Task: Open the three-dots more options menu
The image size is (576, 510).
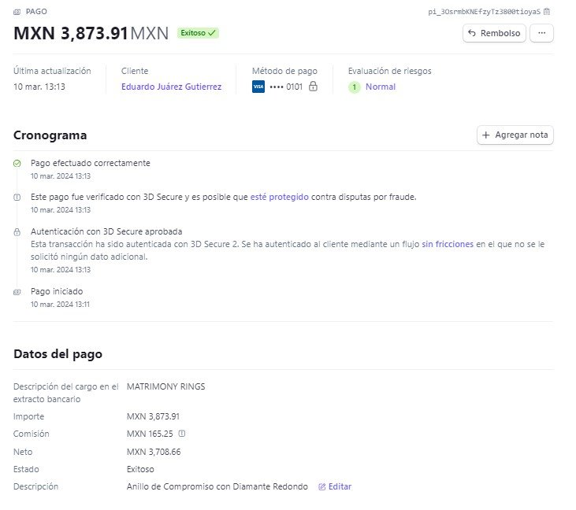Action: (541, 33)
